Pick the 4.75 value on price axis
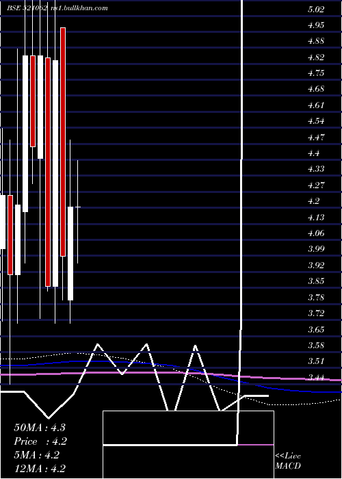342x479 pixels. tap(316, 73)
